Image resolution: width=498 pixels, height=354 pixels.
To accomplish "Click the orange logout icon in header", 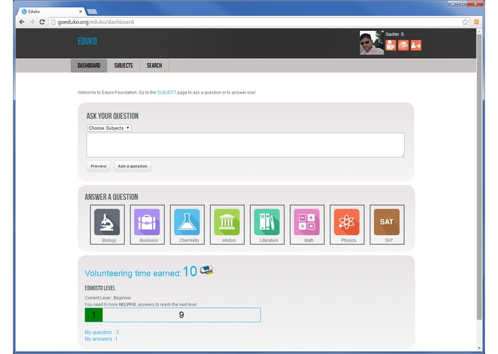I will click(416, 45).
